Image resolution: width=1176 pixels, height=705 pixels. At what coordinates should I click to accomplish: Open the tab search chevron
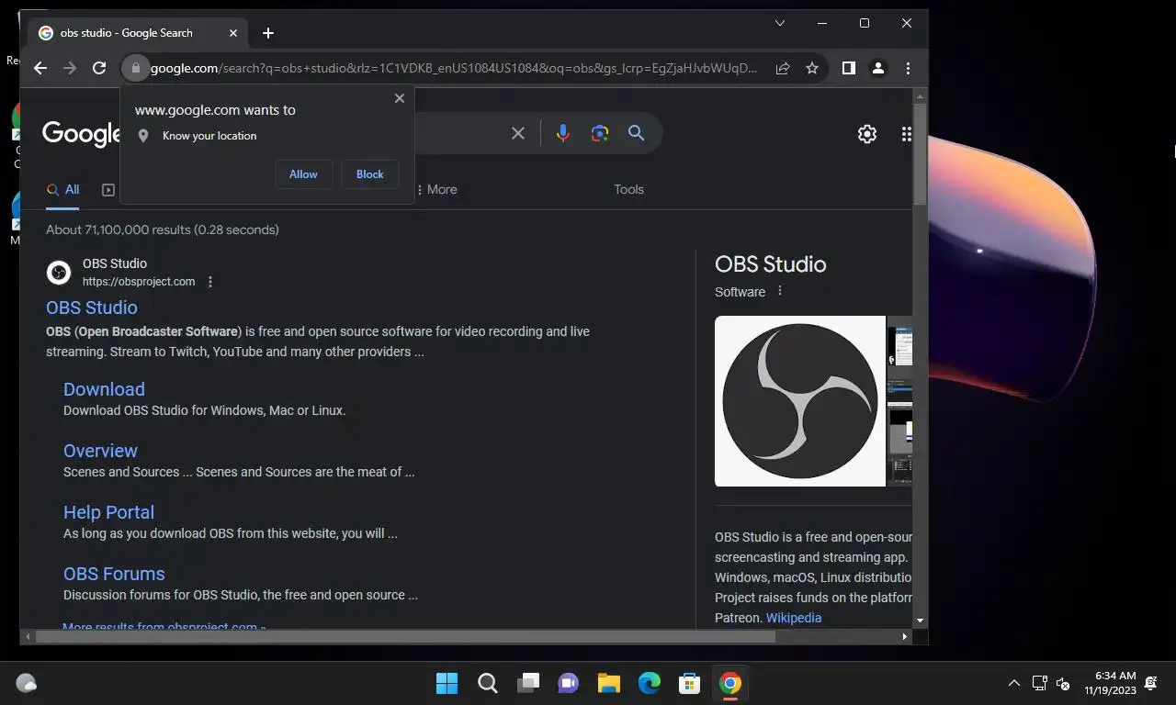(x=780, y=23)
